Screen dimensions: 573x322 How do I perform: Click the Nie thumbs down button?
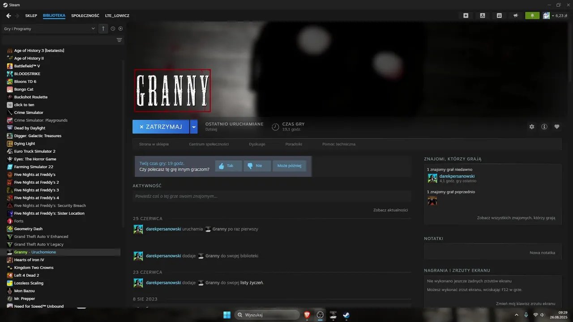(x=257, y=166)
